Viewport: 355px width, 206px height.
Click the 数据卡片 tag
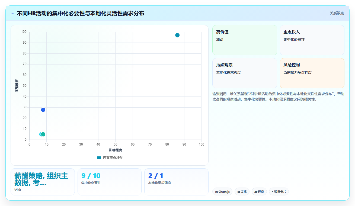pyautogui.click(x=279, y=192)
